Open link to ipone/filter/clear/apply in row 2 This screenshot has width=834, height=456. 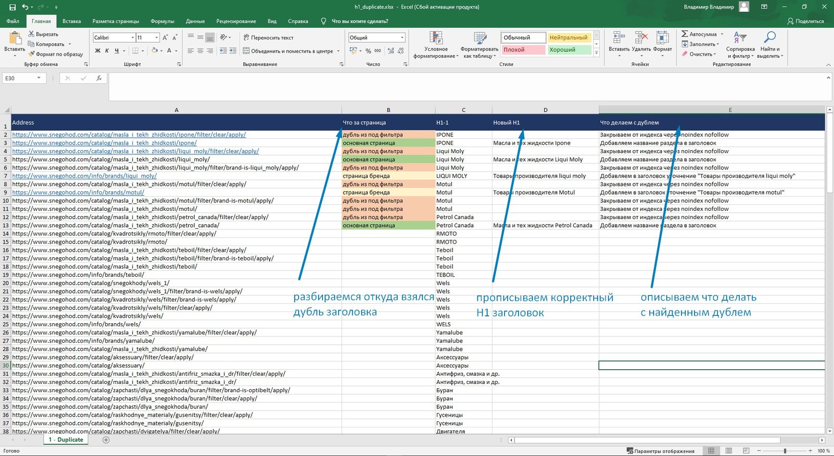point(129,135)
